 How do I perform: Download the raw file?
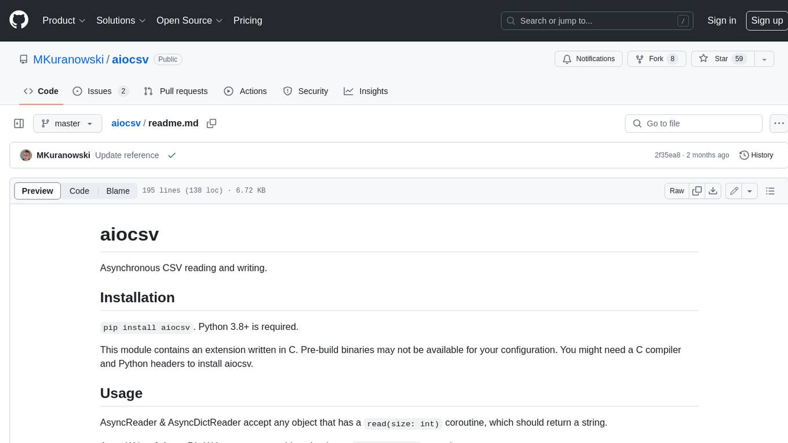point(713,191)
